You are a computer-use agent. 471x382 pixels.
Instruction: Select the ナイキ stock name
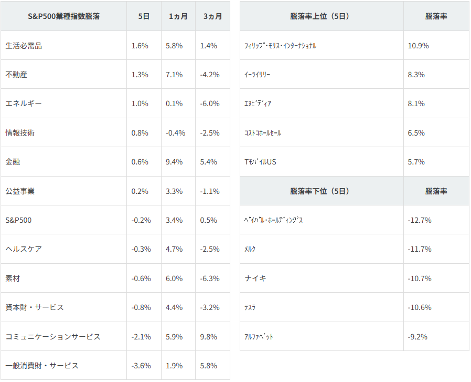coord(255,278)
